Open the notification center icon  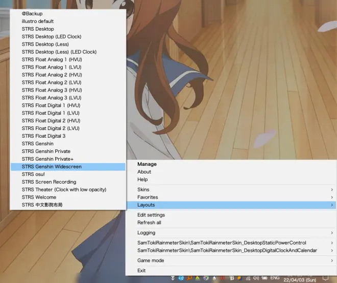[x=326, y=278]
